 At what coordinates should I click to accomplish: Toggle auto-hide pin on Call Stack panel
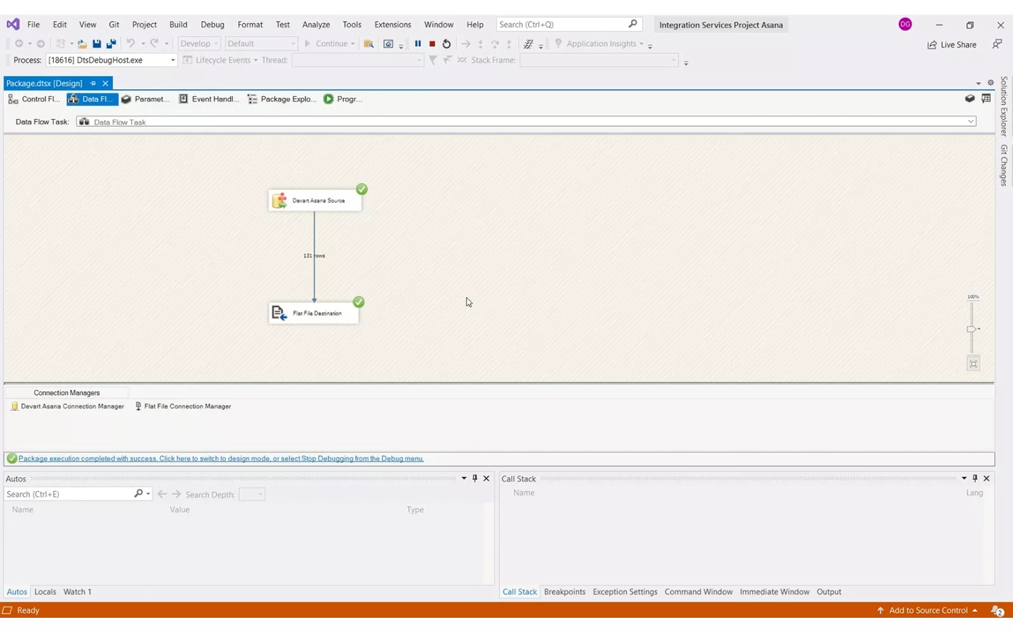tap(975, 479)
